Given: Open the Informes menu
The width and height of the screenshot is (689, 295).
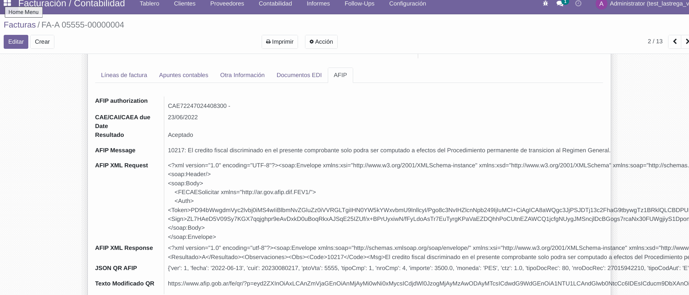Looking at the screenshot, I should (318, 4).
